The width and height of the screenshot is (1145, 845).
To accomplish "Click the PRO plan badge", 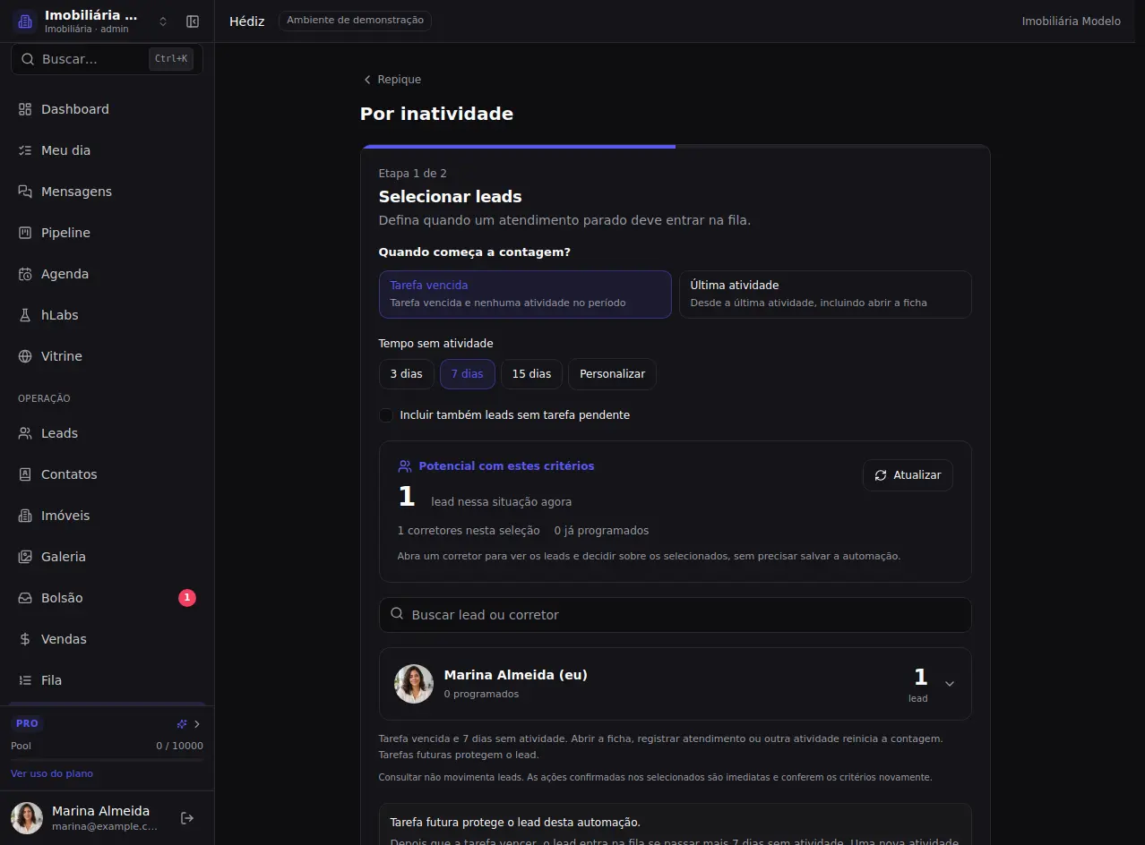I will (27, 723).
